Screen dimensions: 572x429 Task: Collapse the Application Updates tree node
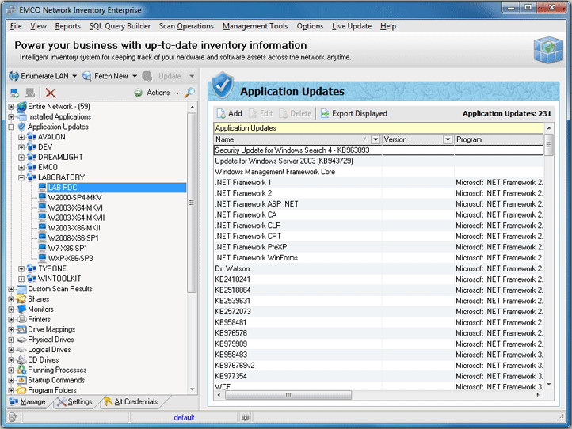coord(11,127)
